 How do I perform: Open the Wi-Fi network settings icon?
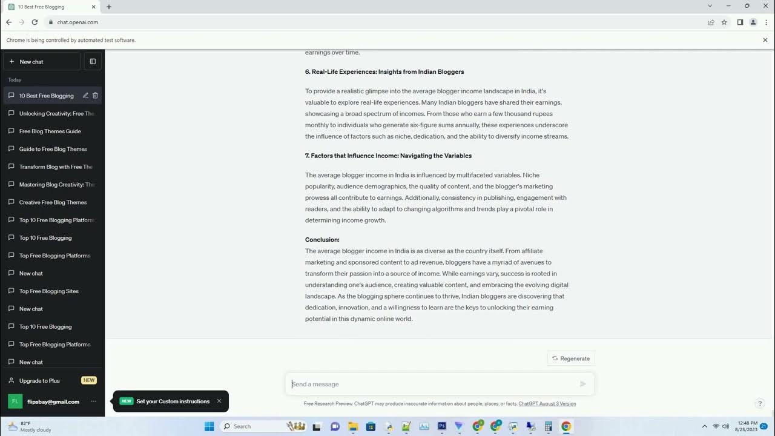tap(716, 426)
